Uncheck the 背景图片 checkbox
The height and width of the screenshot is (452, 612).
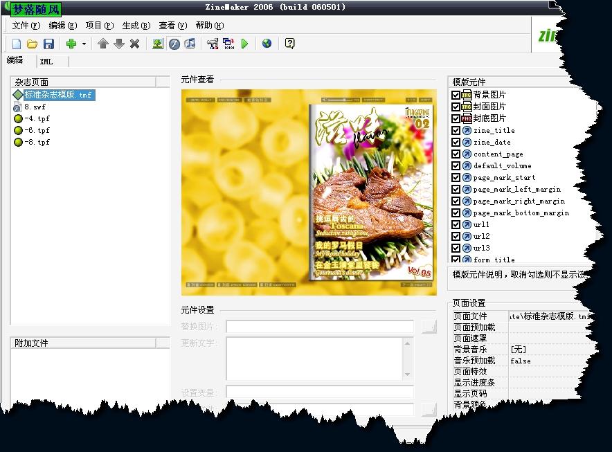click(x=456, y=95)
